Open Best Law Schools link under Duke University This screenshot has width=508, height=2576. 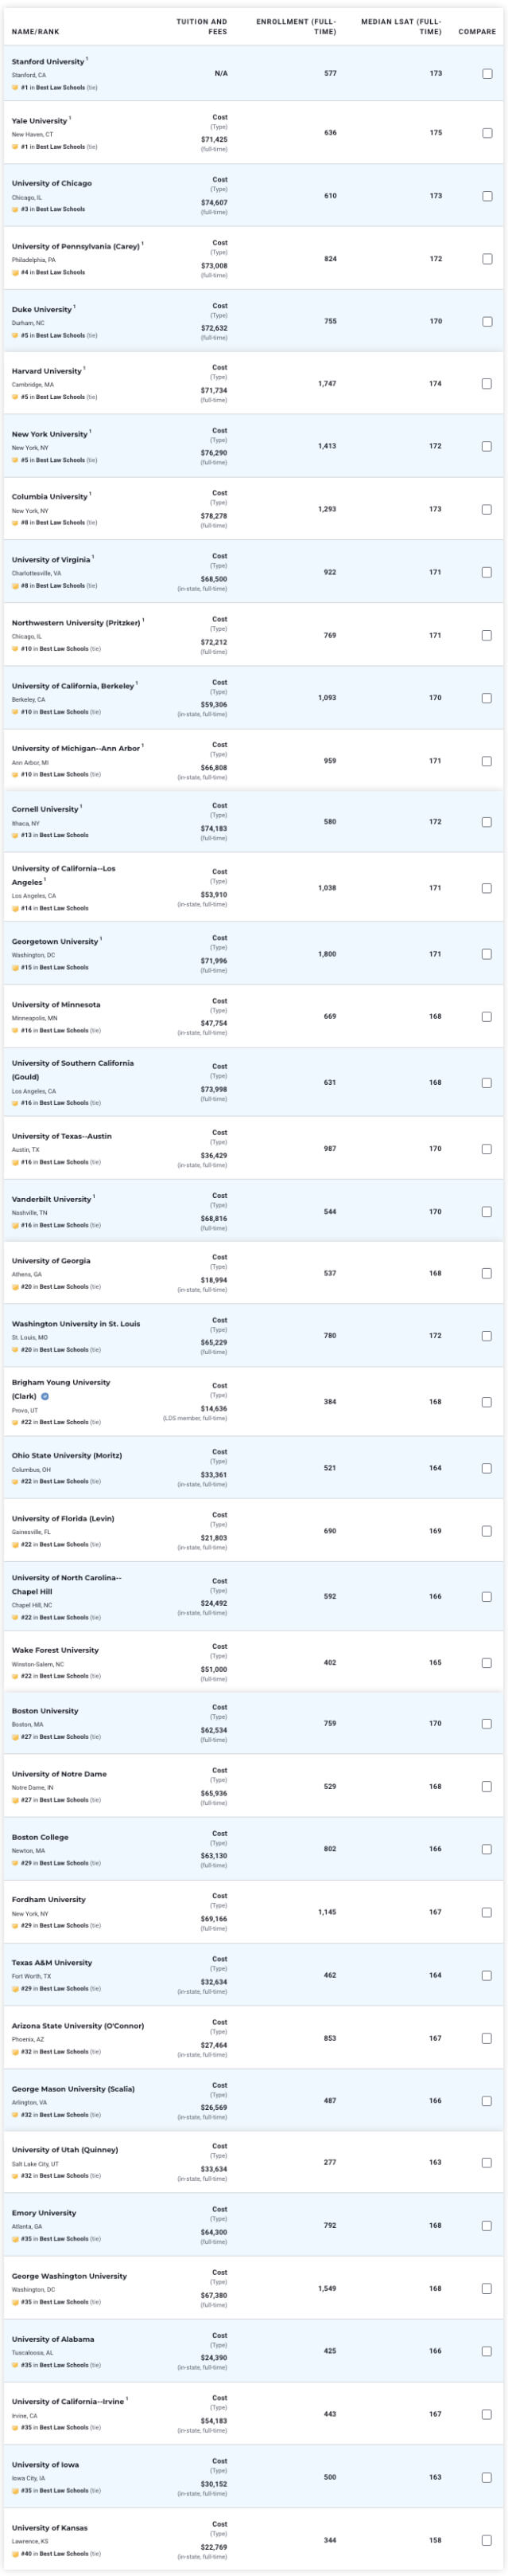point(61,335)
